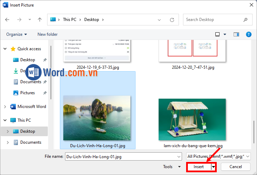Collapse the Quick access tree
257x175 pixels.
click(x=5, y=49)
